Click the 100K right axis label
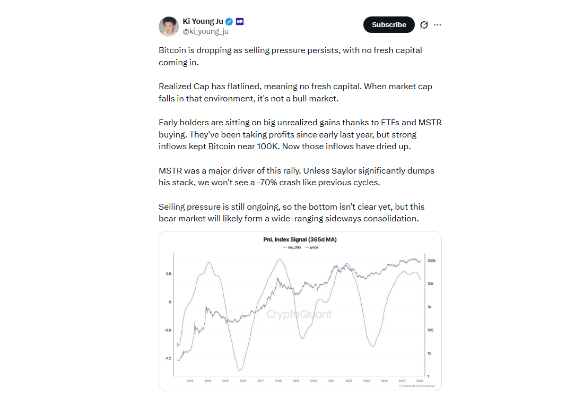Viewport: 566px width, 396px height. tap(431, 261)
